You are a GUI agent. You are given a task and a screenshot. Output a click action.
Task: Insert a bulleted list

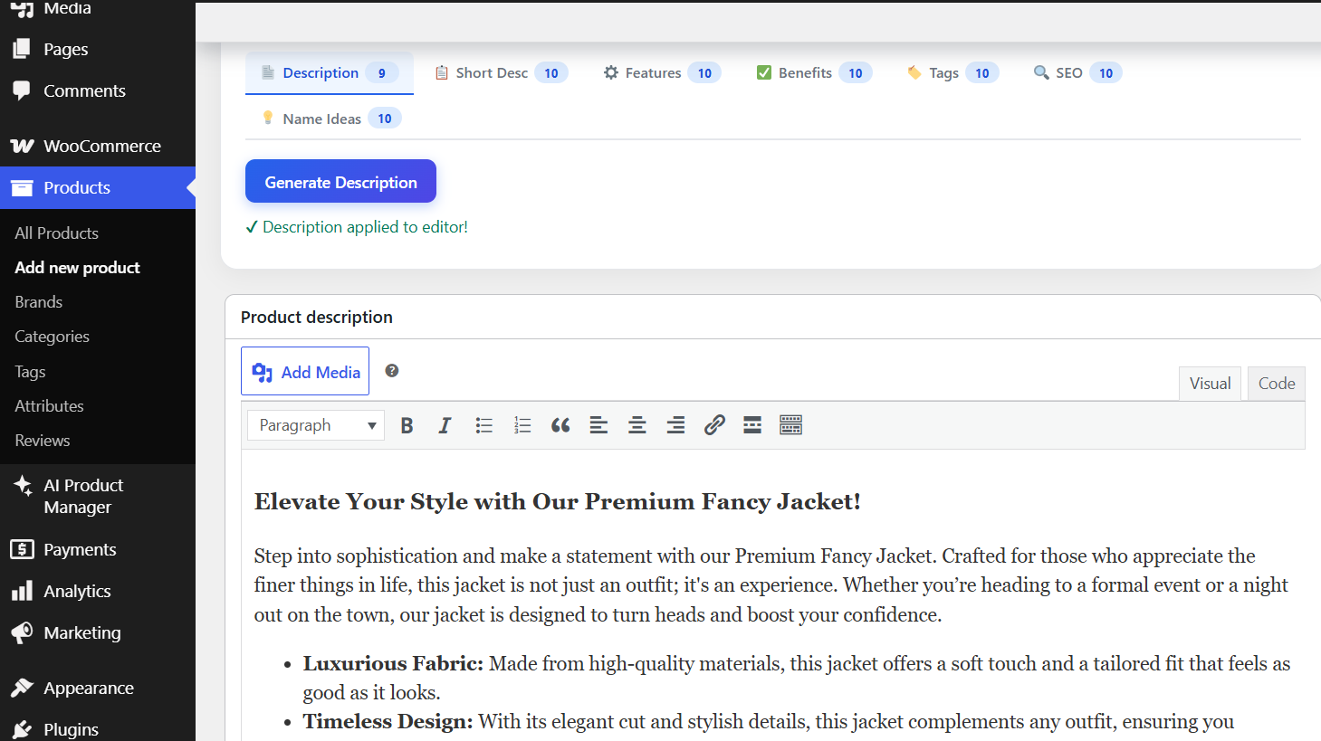[483, 425]
